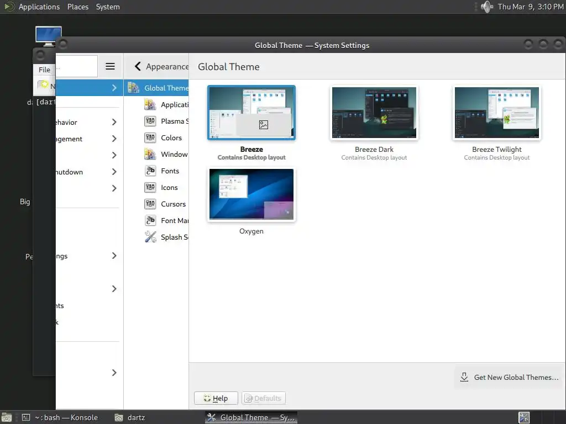Open the Colors settings page
This screenshot has height=424, width=566.
[x=156, y=137]
